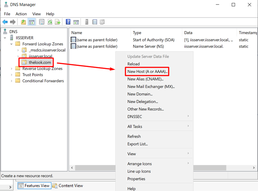Open the Help menu in menu bar
This screenshot has height=191, width=258.
(x=50, y=14)
